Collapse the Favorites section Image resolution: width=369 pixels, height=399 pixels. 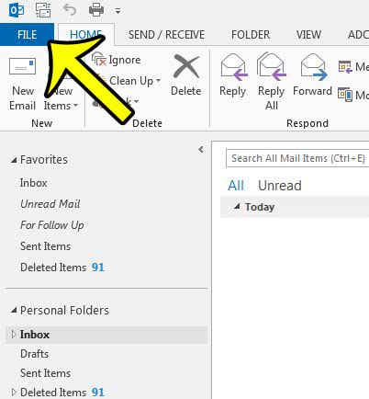click(x=14, y=160)
